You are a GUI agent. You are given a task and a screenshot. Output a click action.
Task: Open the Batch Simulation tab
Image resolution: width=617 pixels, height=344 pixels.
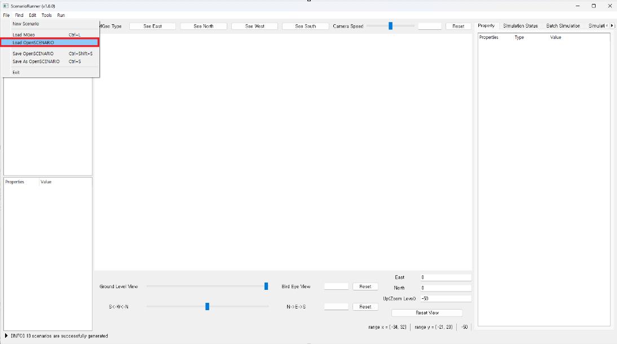click(x=563, y=26)
